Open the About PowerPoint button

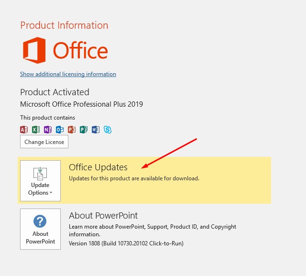(40, 229)
